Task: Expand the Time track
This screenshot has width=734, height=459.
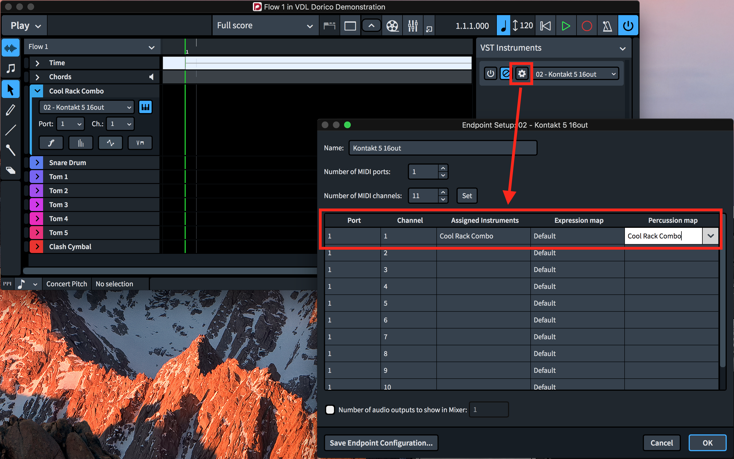Action: pyautogui.click(x=37, y=63)
